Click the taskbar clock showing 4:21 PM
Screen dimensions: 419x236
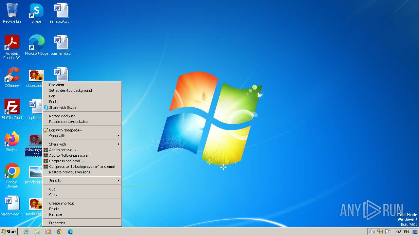click(x=402, y=232)
